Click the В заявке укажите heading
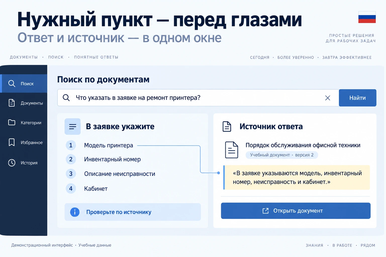This screenshot has width=386, height=257. [120, 126]
